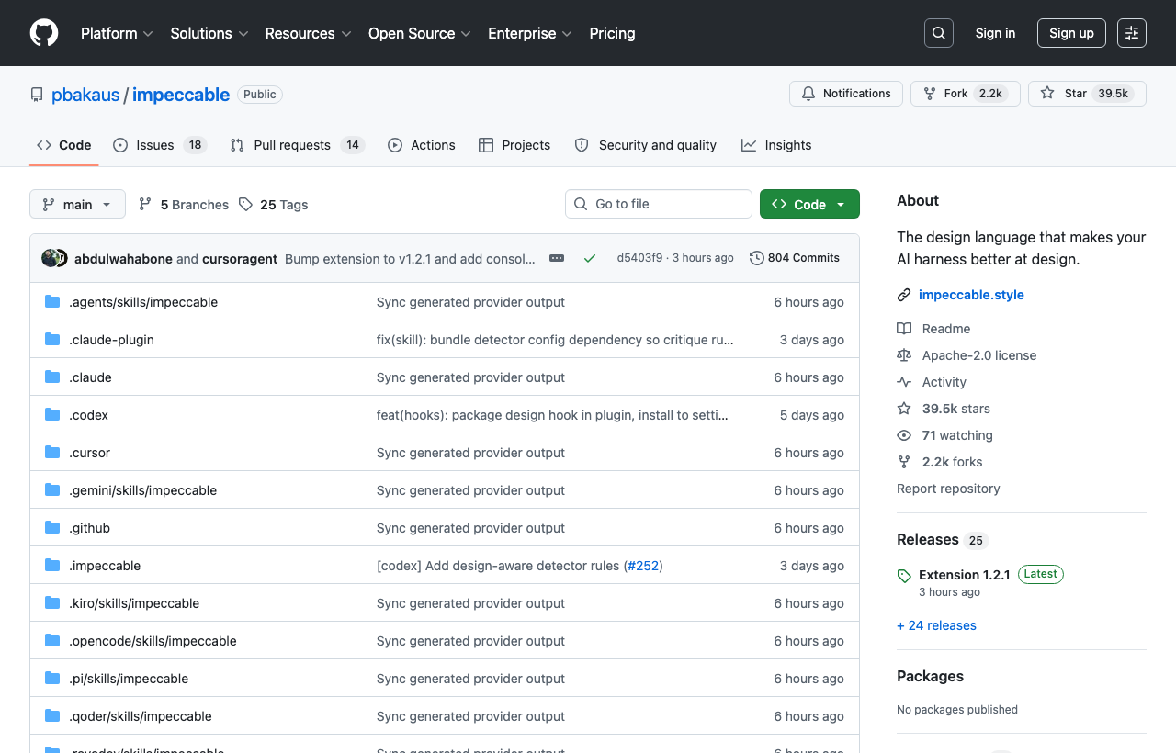
Task: Click Report repository
Action: click(x=948, y=489)
